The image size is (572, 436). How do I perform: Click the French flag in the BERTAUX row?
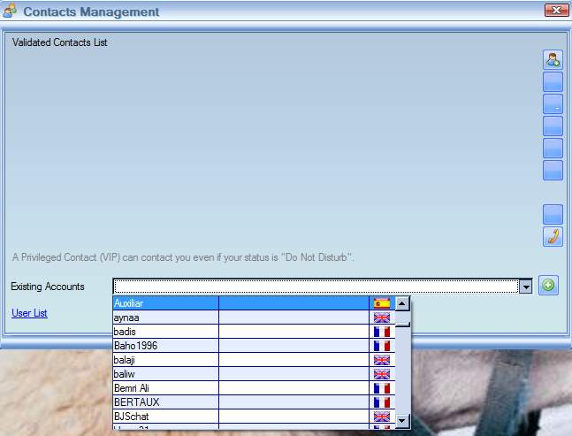pyautogui.click(x=382, y=402)
